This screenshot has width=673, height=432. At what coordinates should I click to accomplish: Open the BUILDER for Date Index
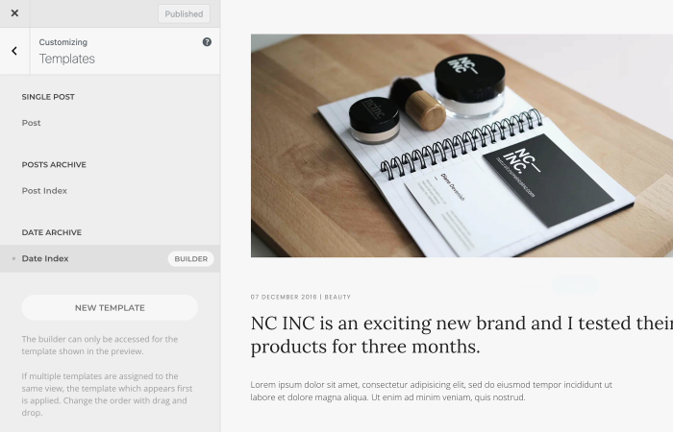point(191,259)
